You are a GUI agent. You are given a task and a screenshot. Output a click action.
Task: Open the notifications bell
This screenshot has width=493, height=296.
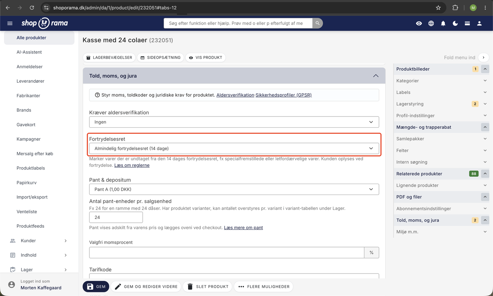[443, 23]
